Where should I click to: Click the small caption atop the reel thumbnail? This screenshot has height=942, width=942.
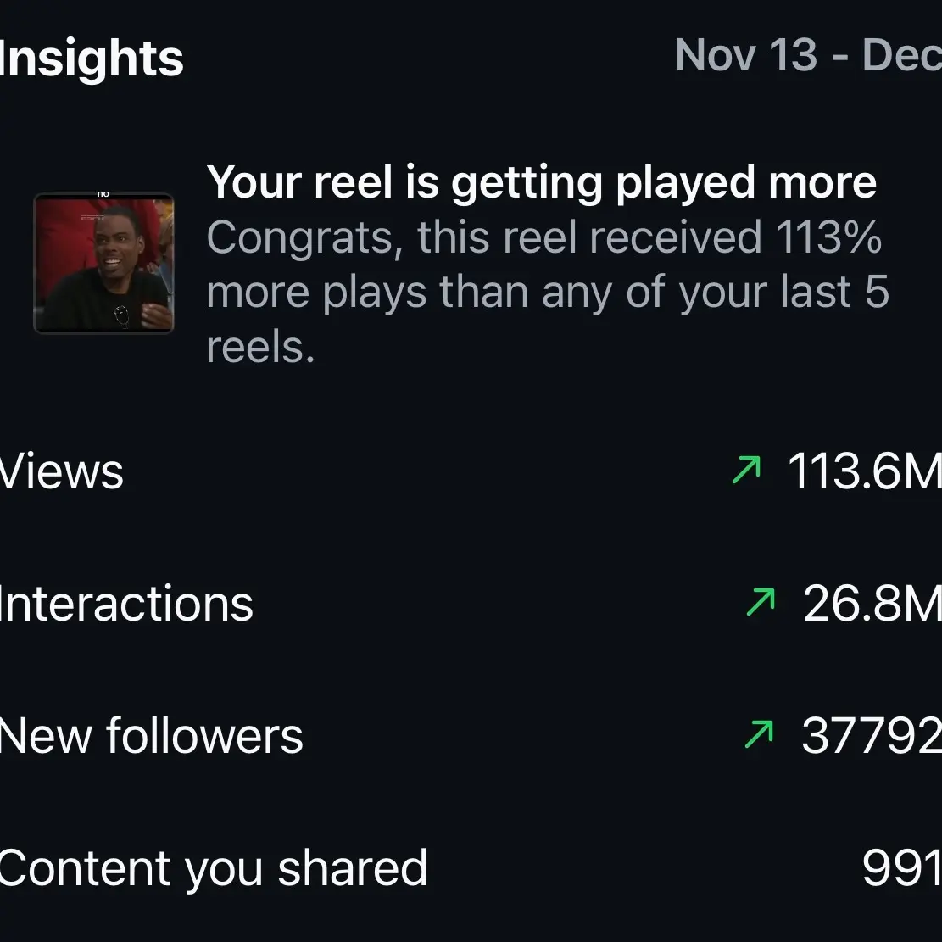tap(103, 194)
